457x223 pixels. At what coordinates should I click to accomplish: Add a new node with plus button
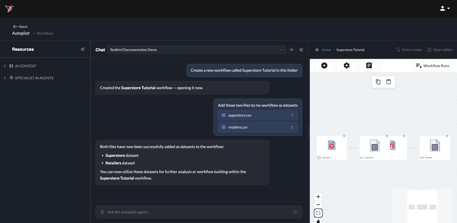point(324,66)
